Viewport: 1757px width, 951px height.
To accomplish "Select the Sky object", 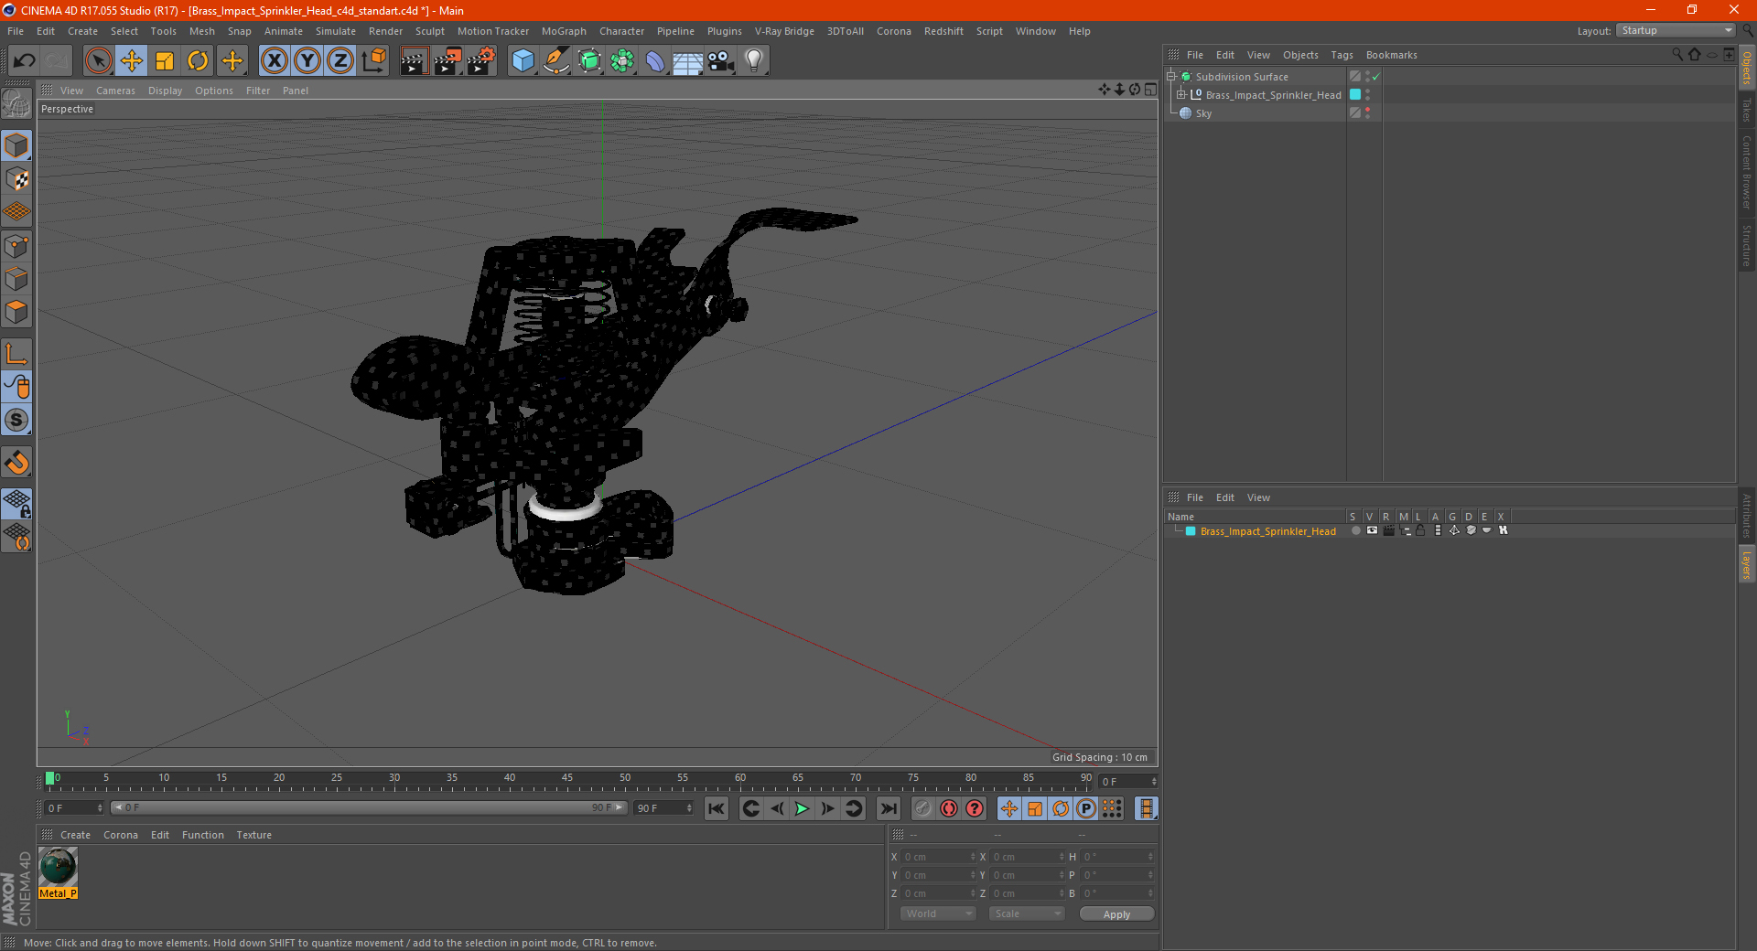I will (x=1203, y=113).
